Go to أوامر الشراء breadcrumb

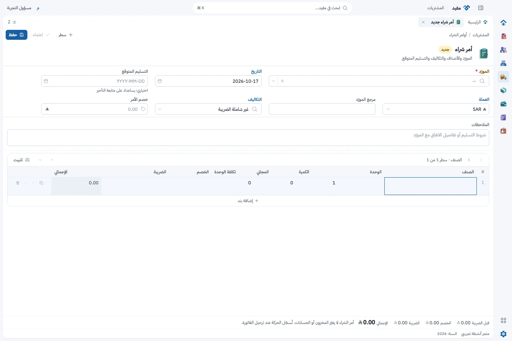(x=458, y=35)
